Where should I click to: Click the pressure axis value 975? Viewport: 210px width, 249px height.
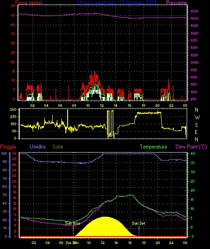point(194,99)
